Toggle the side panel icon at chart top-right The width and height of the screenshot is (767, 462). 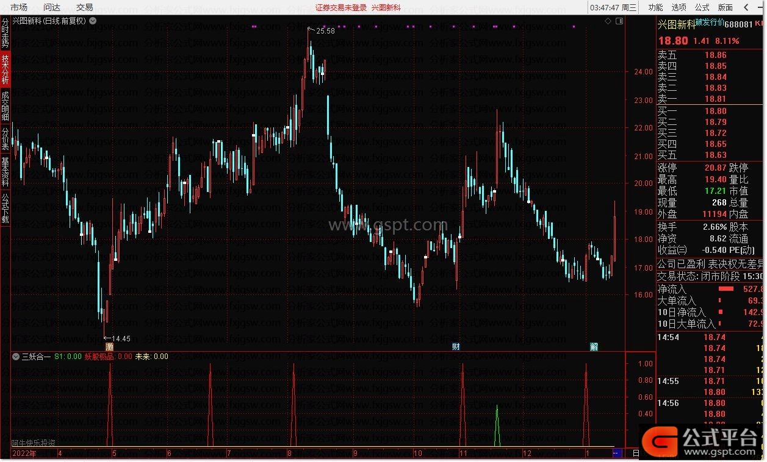click(619, 21)
